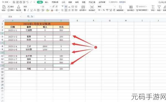Toggle Underline formatting

[32, 10]
